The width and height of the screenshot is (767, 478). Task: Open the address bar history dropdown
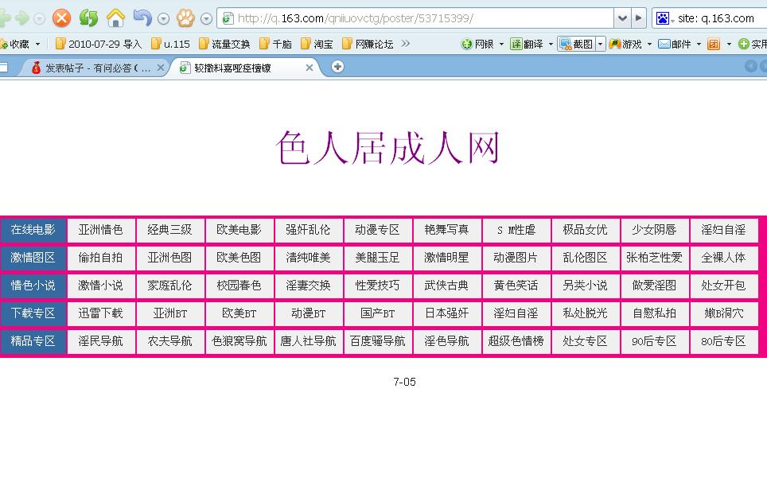(623, 17)
